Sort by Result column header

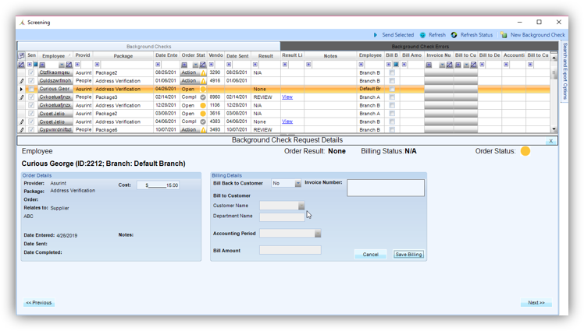[265, 56]
